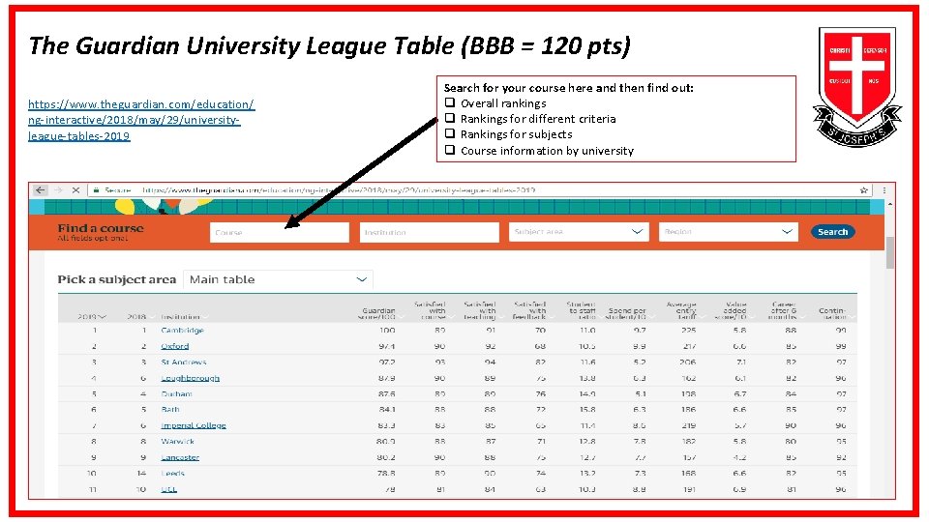
Task: Sort by Guardian score/100 column
Action: [379, 313]
